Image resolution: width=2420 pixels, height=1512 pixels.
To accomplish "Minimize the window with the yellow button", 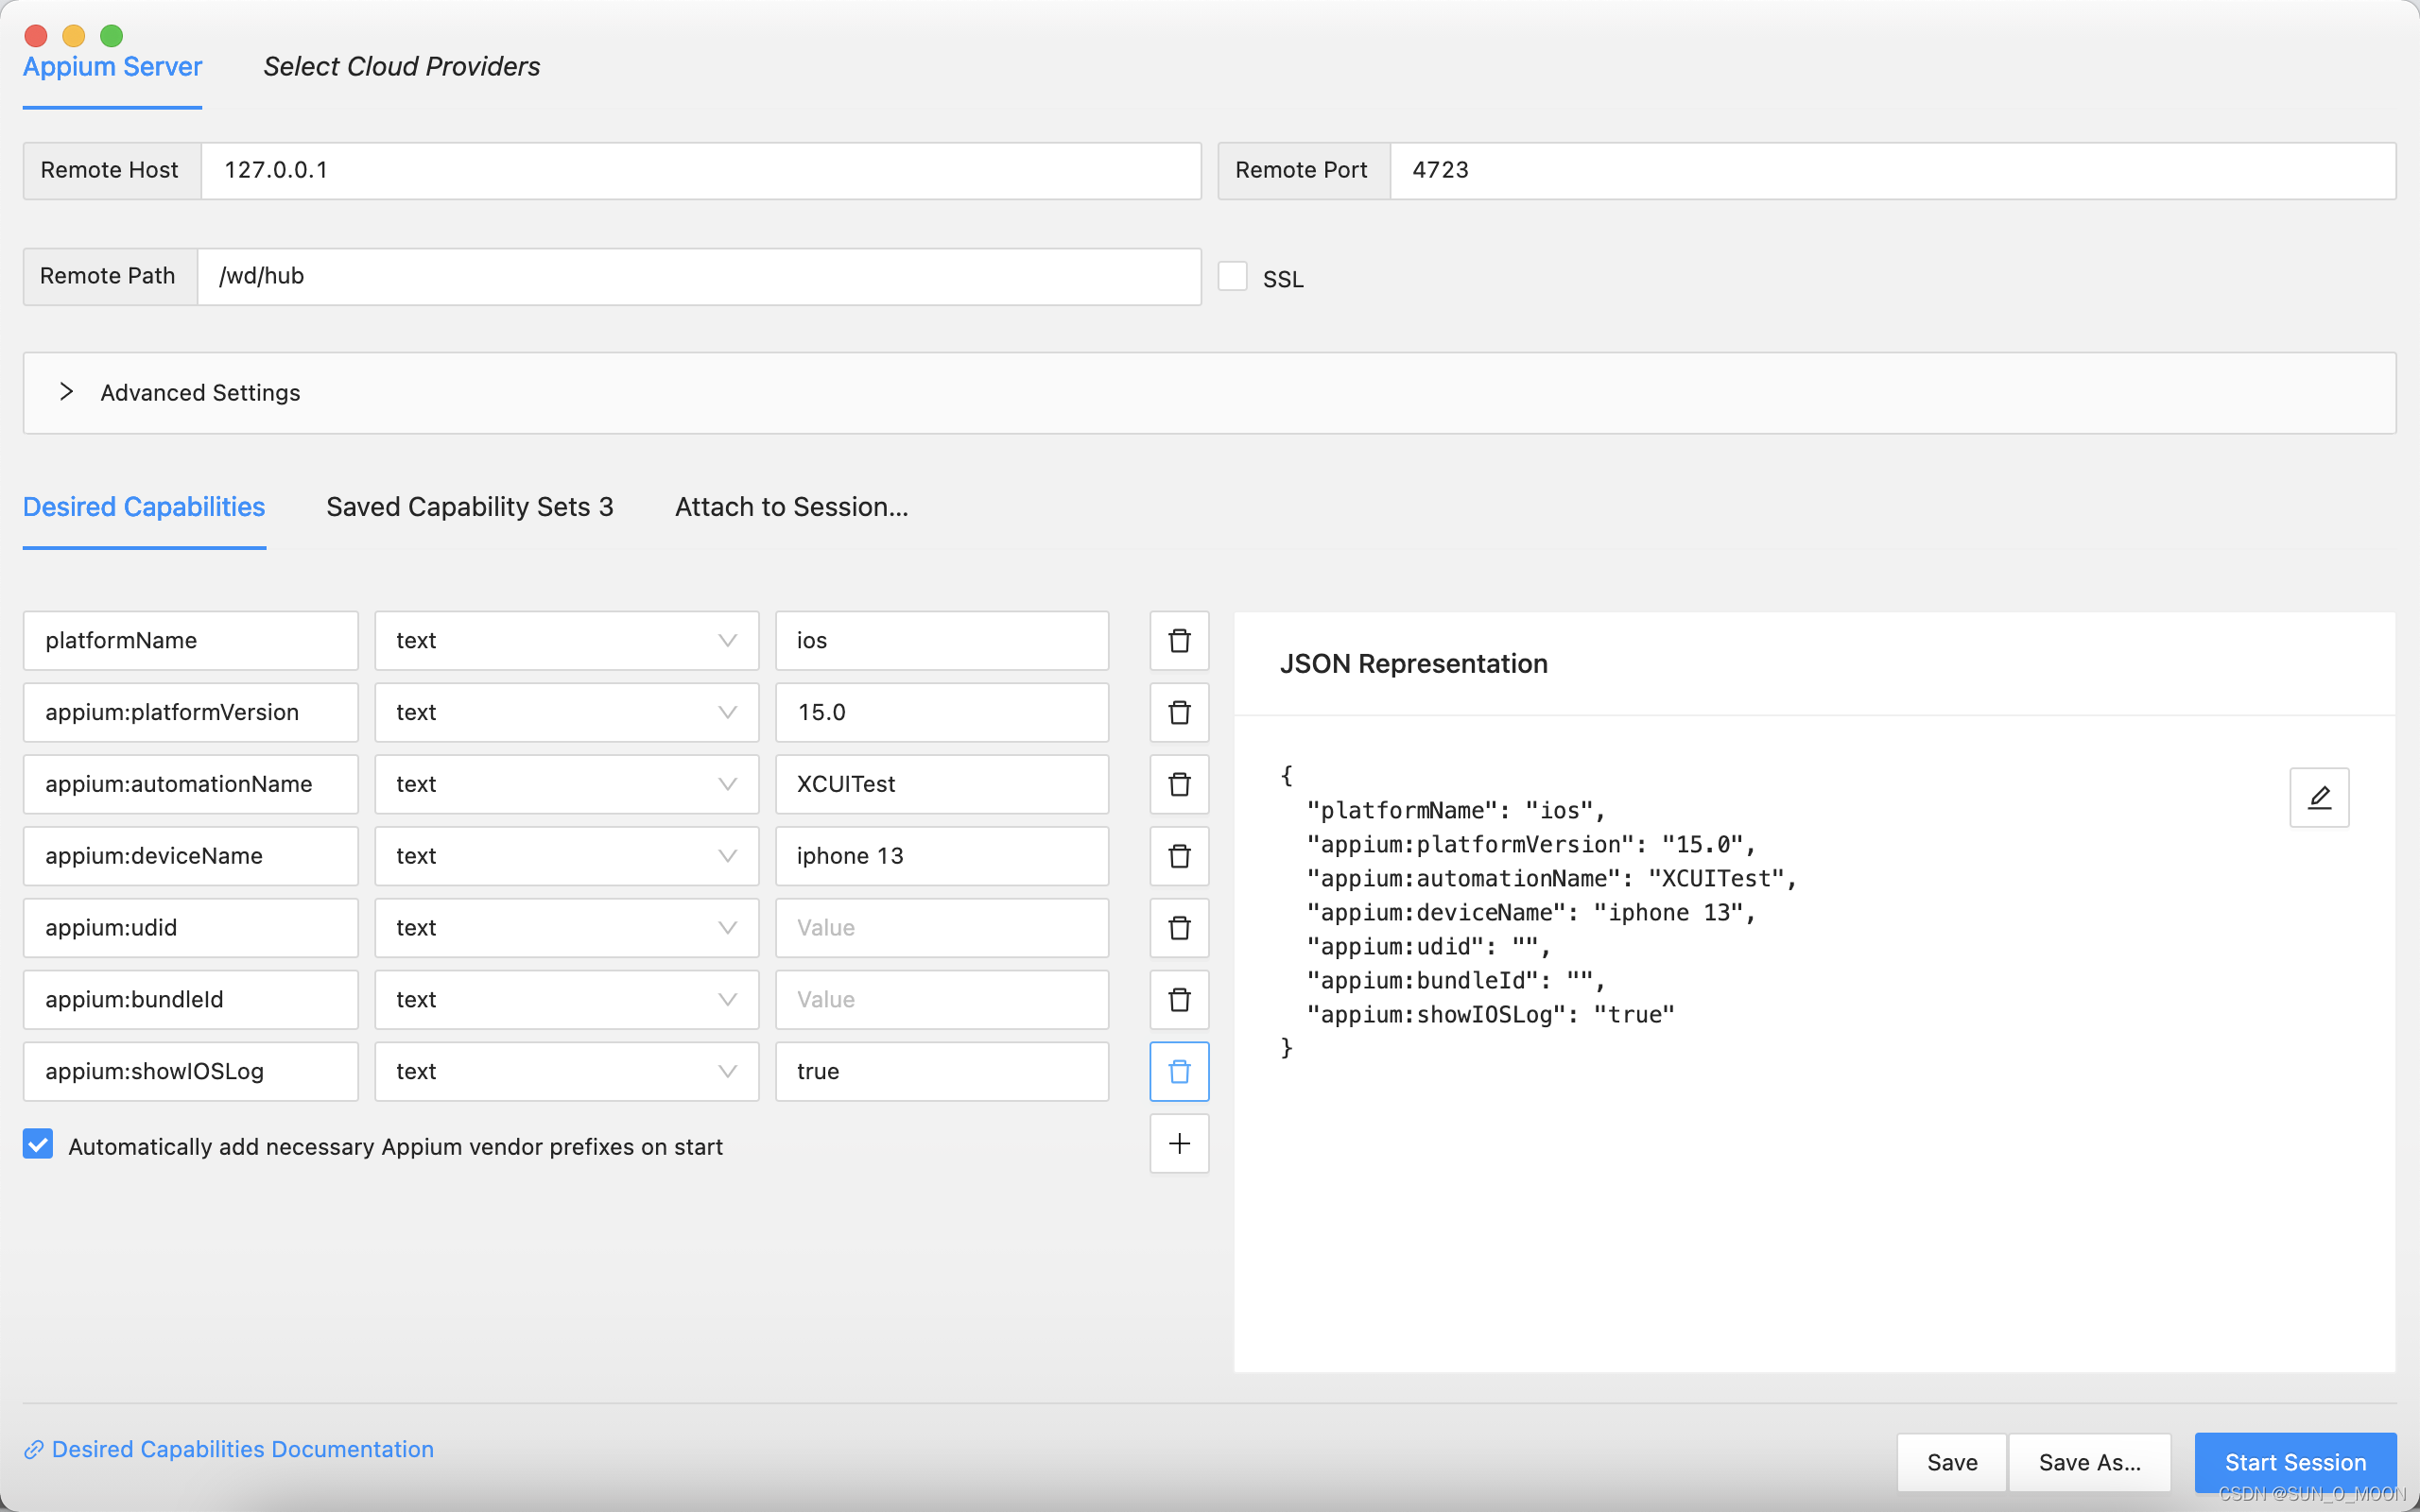I will coord(74,36).
